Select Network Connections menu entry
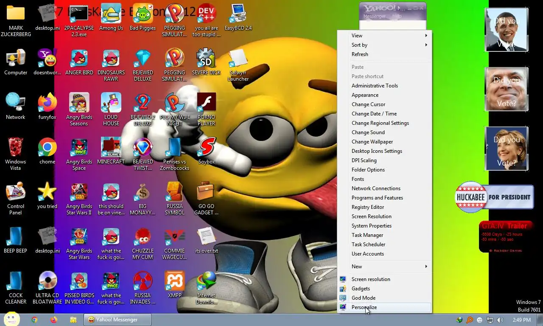The image size is (543, 326). [385, 188]
